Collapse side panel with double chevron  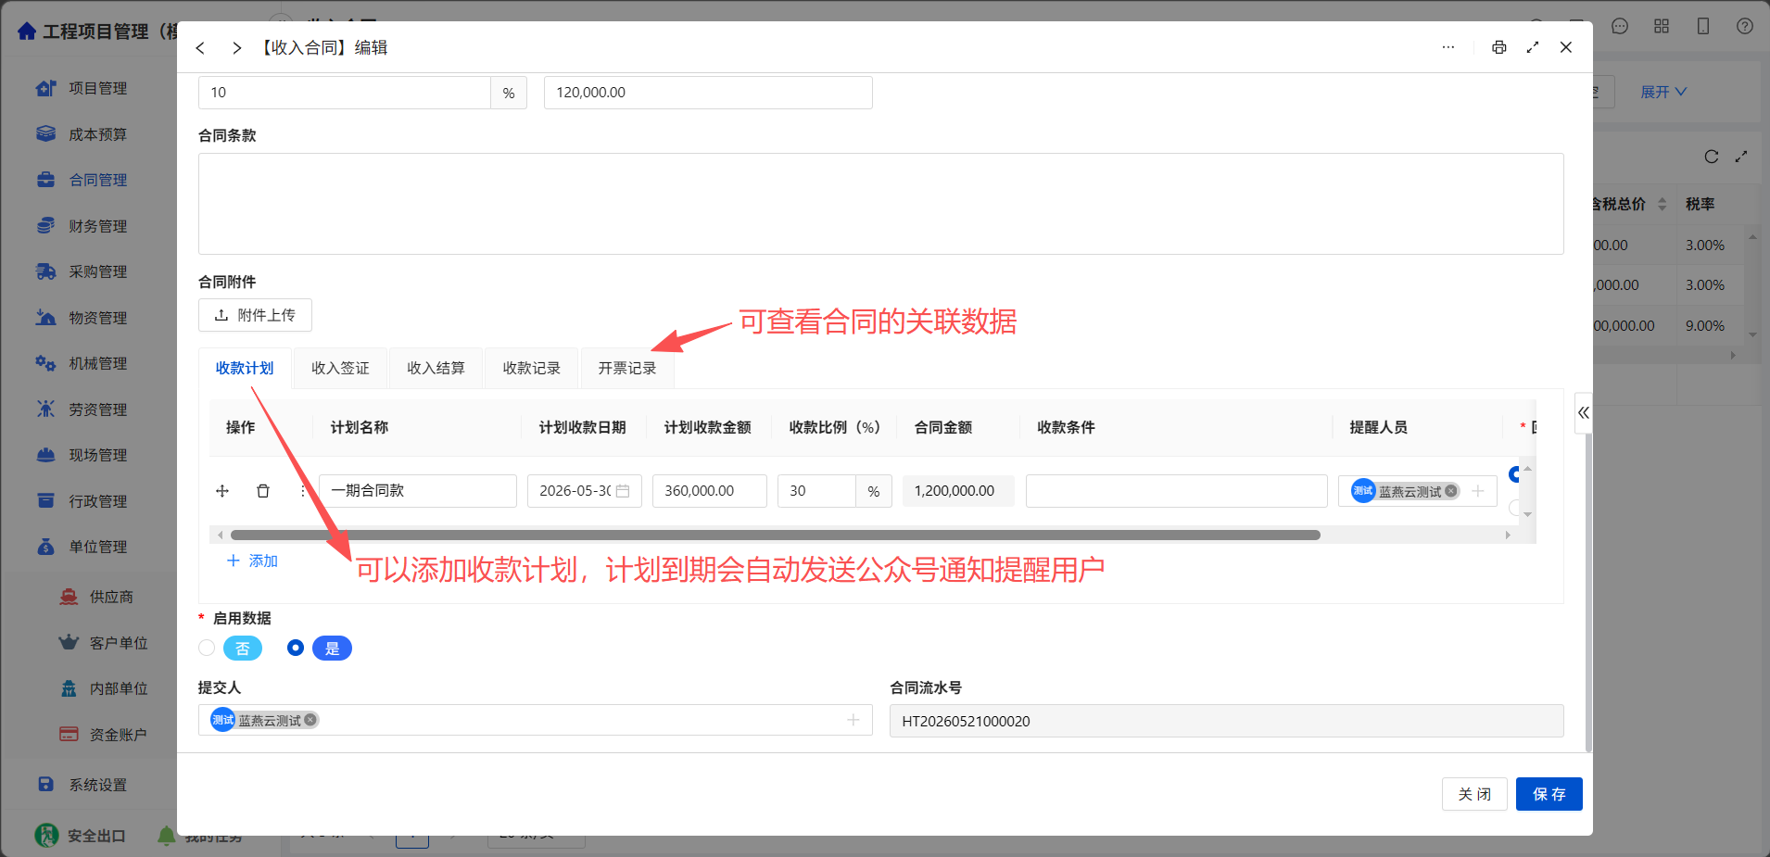point(1584,413)
